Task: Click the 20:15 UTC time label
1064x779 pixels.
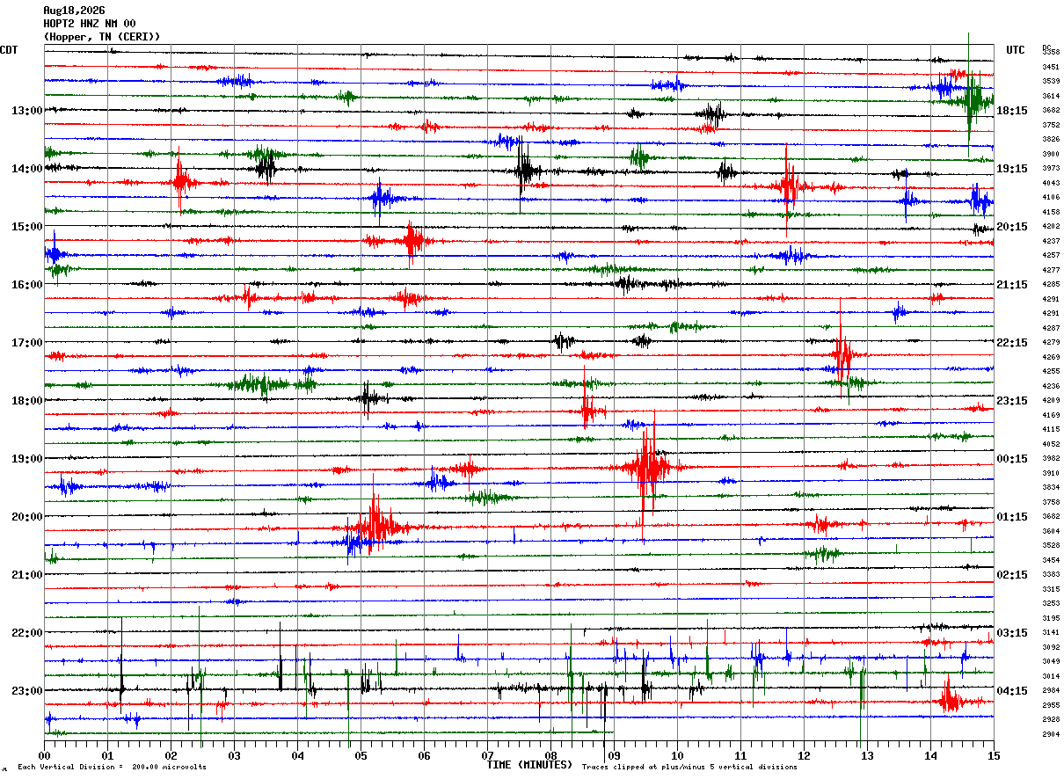Action: (x=1012, y=227)
